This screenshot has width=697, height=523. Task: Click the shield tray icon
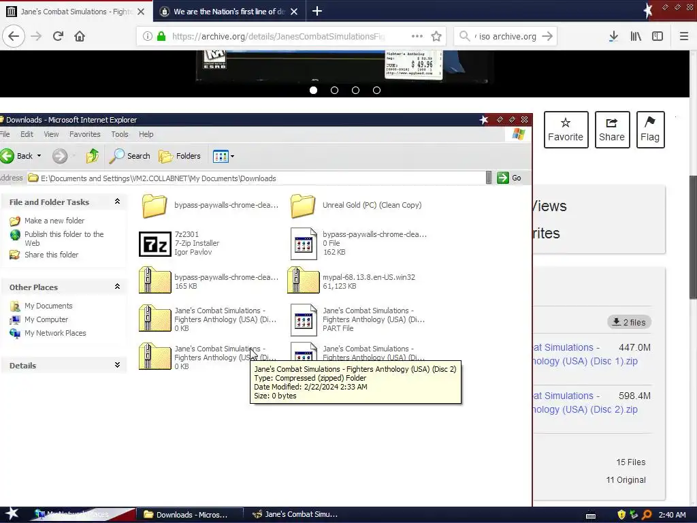(621, 515)
